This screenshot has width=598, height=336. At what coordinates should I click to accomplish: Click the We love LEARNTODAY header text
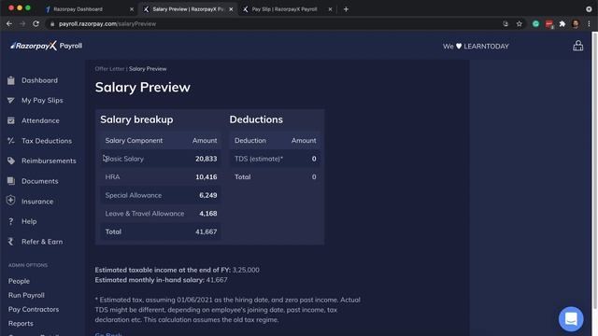(x=476, y=46)
